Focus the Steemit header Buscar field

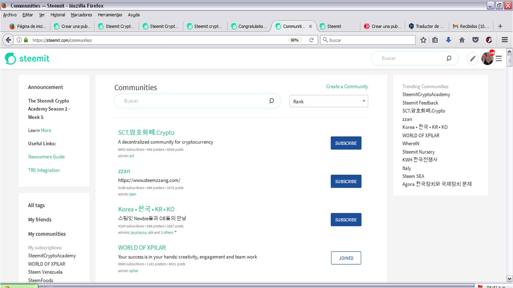pos(415,58)
